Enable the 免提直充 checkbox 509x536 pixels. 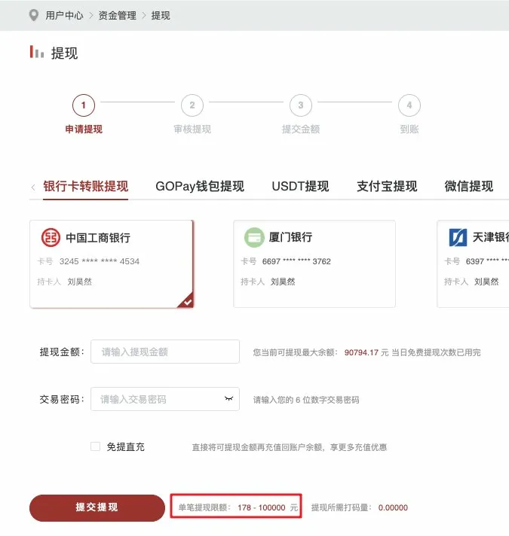95,446
